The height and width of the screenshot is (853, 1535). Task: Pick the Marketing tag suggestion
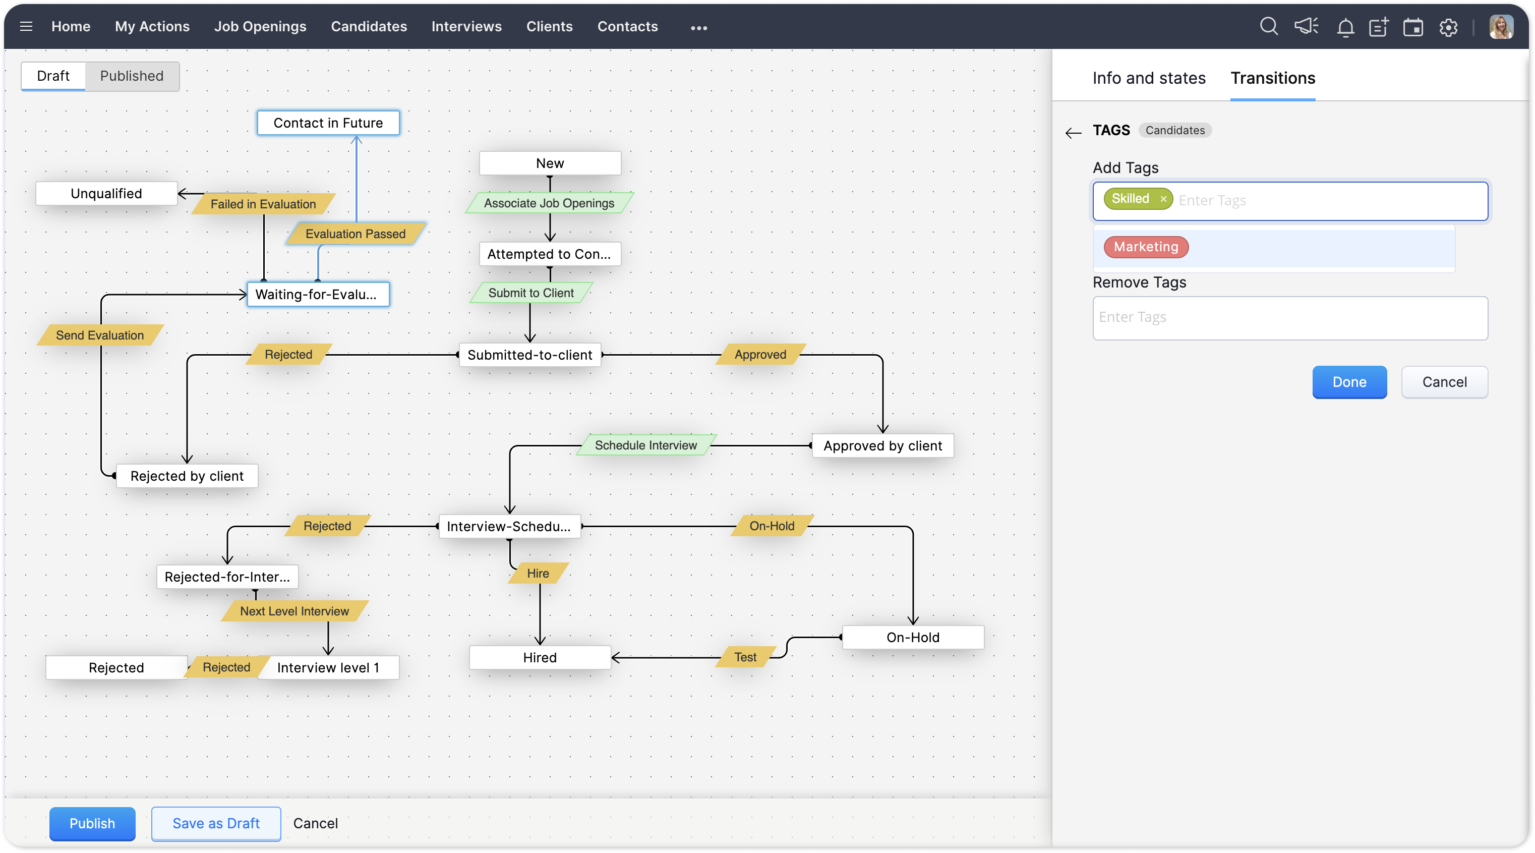[x=1145, y=247]
